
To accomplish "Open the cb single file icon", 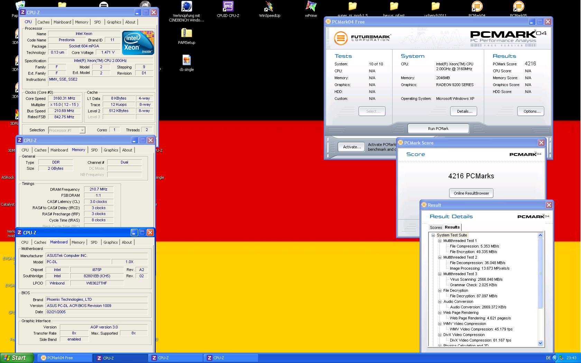I will click(186, 60).
